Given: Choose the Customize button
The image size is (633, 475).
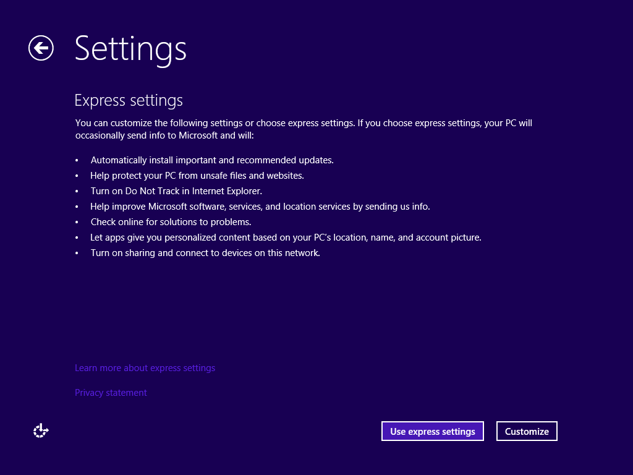Looking at the screenshot, I should click(527, 431).
